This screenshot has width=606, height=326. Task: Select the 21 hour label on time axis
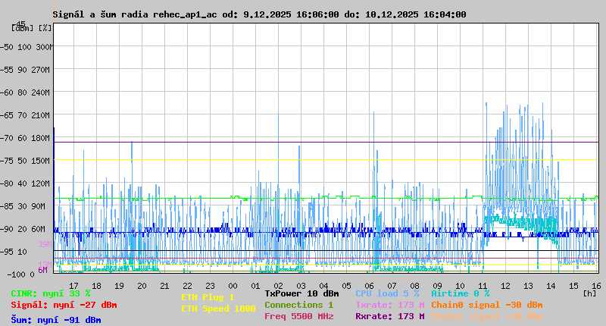point(164,286)
